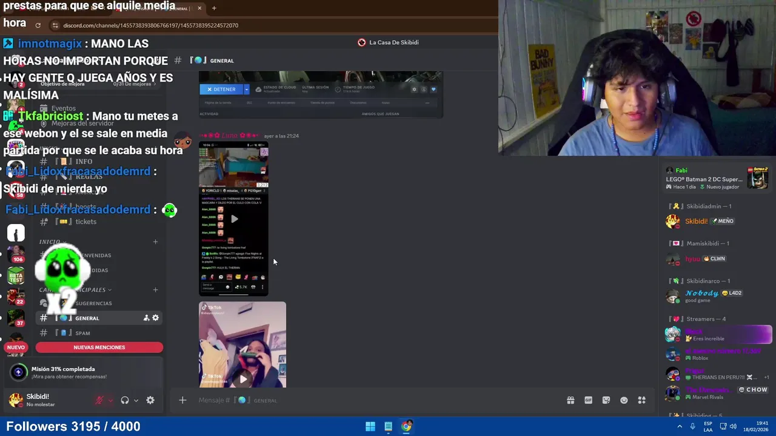Viewport: 776px width, 436px height.
Task: Open the sticker picker
Action: (606, 400)
